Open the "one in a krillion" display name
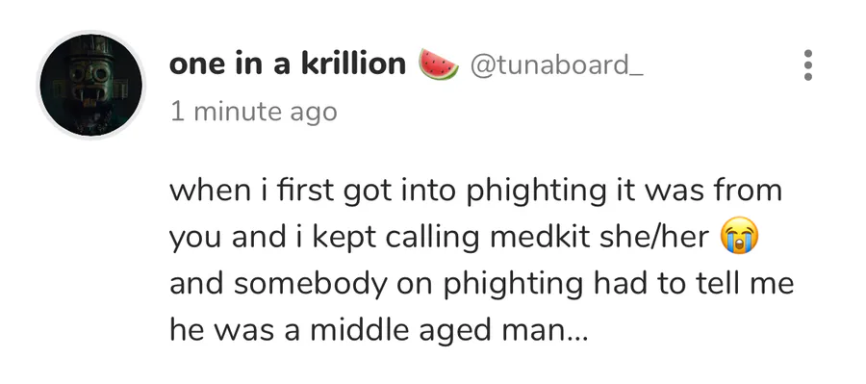Viewport: 866px width, 384px height. pyautogui.click(x=287, y=64)
